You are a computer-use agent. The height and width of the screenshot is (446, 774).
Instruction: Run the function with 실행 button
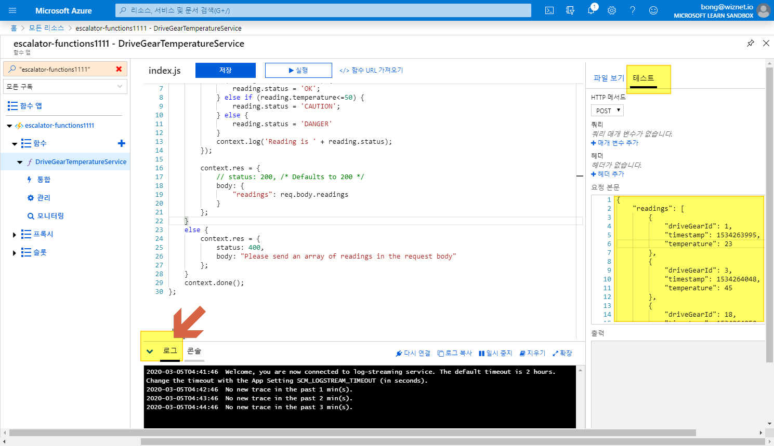(298, 70)
